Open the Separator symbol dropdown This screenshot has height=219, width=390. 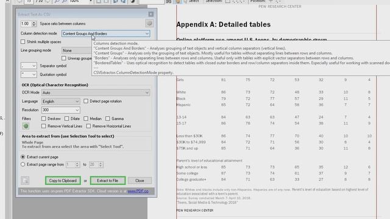[x=29, y=66]
